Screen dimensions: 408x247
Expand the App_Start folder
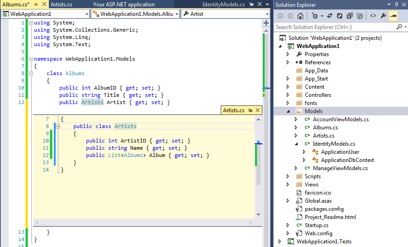pos(288,79)
